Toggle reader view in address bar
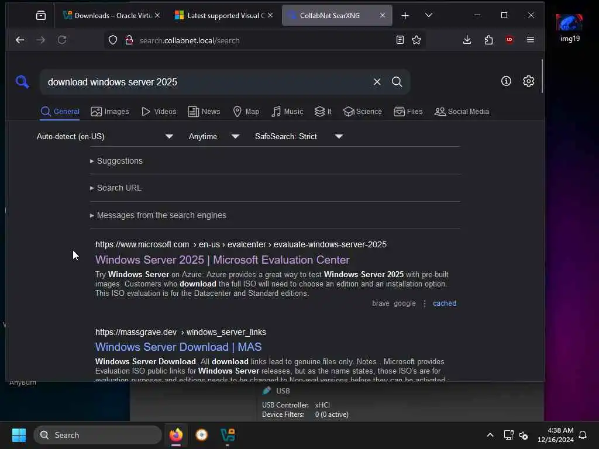 [400, 40]
